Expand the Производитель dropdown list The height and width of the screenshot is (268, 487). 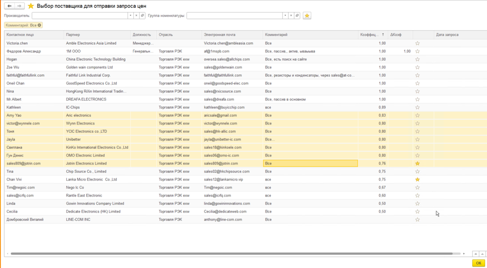tap(130, 16)
